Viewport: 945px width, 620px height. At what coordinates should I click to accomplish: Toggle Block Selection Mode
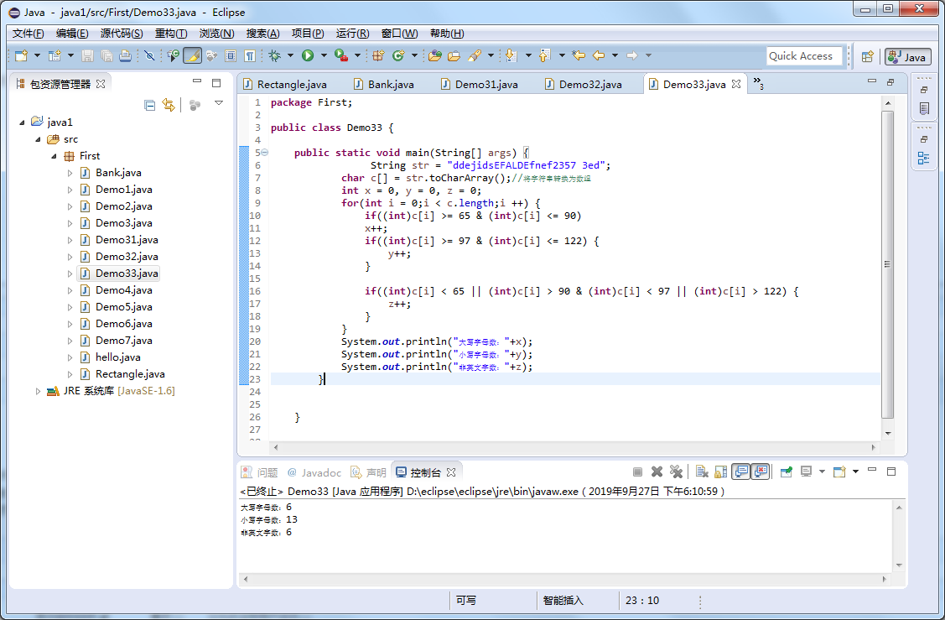231,55
